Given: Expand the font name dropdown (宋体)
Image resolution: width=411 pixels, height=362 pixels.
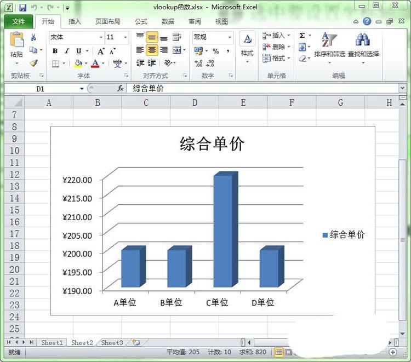Looking at the screenshot, I should 101,37.
